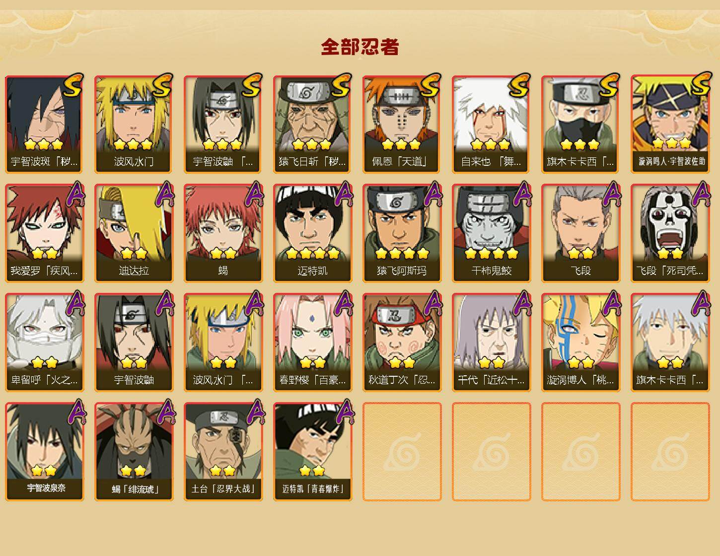Open the A-rank 宇智波鼬 card

coord(134,343)
